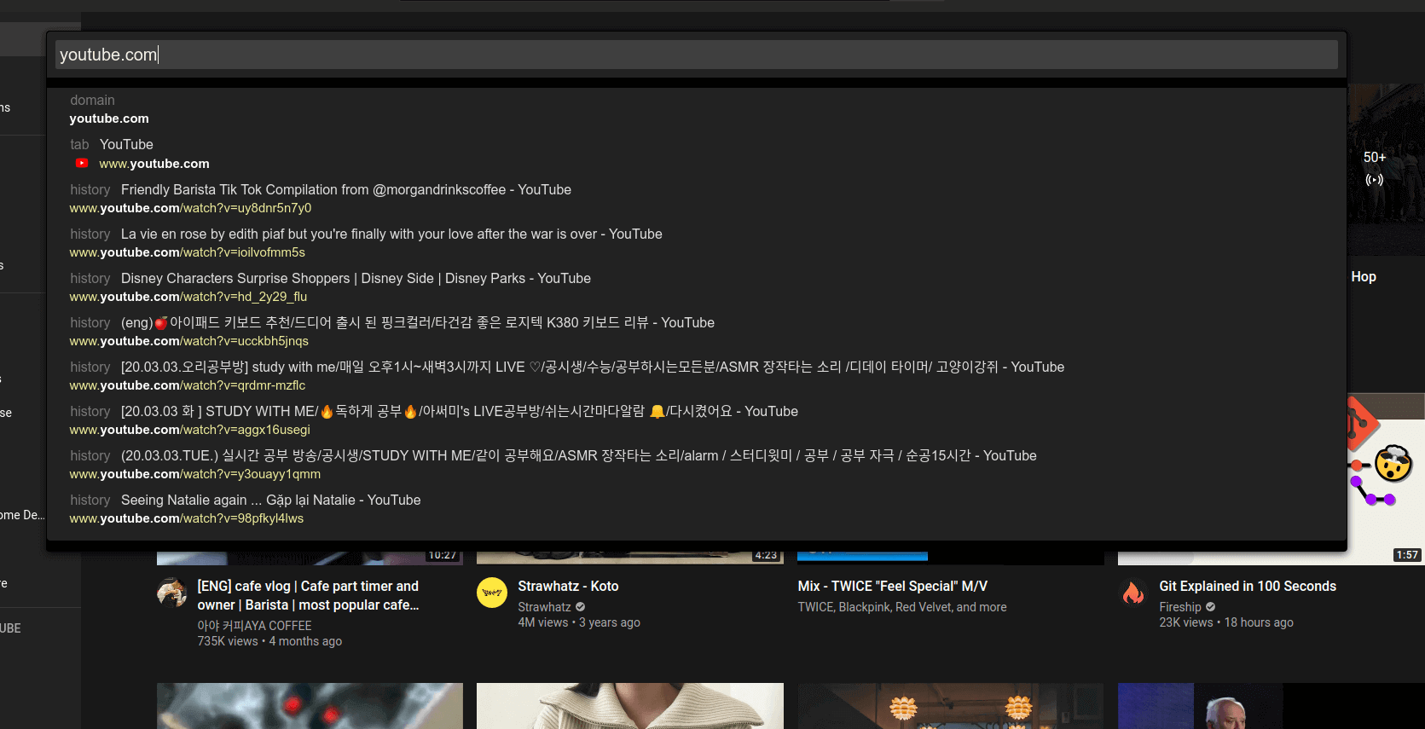Open Git Explained in 100 Seconds title

click(1248, 586)
